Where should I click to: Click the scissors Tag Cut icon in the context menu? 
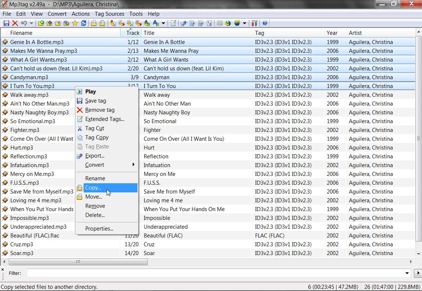pos(80,129)
